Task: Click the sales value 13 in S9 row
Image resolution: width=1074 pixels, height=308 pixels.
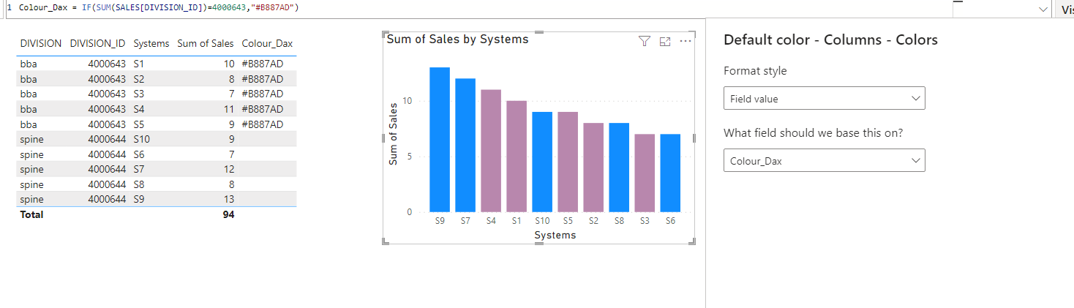Action: click(x=228, y=199)
